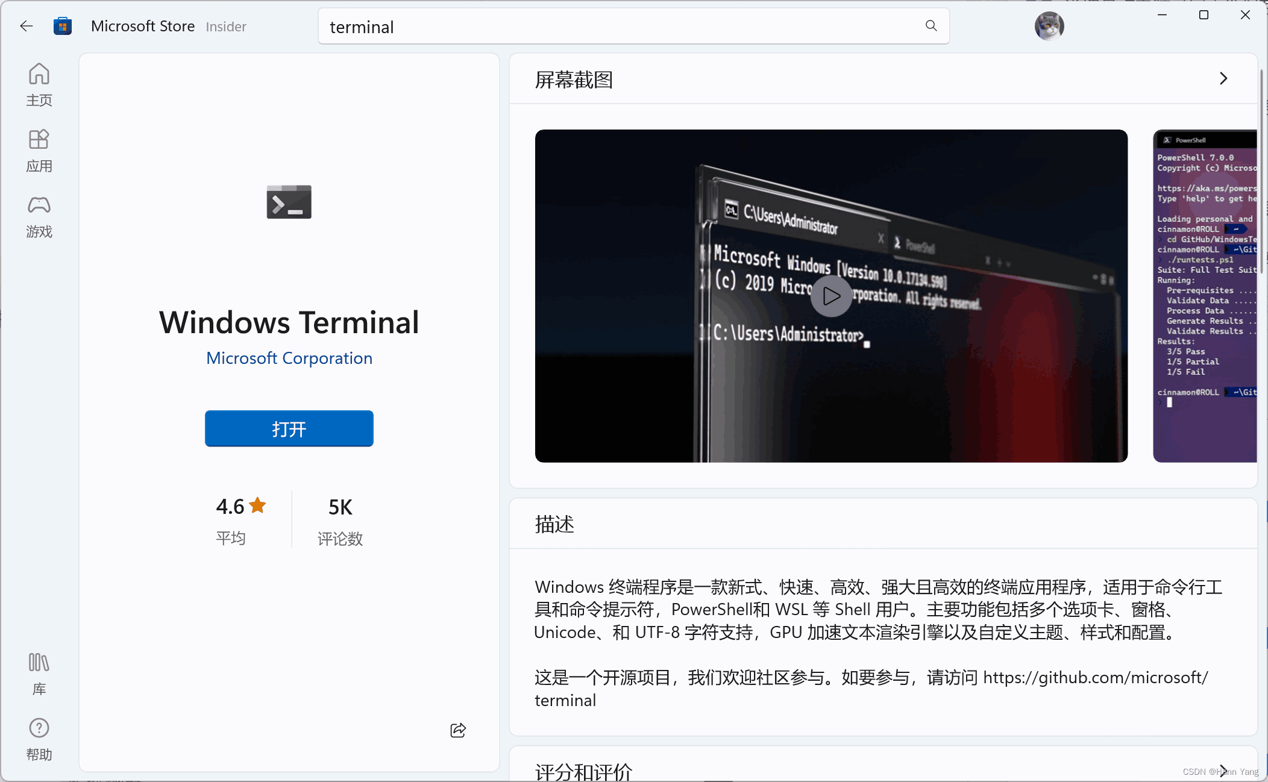Image resolution: width=1268 pixels, height=782 pixels.
Task: Click the 打开 (Open) button
Action: (289, 428)
